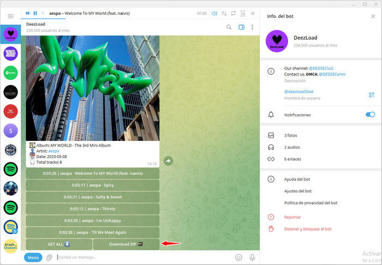Open the red circle avatar chat

click(11, 111)
